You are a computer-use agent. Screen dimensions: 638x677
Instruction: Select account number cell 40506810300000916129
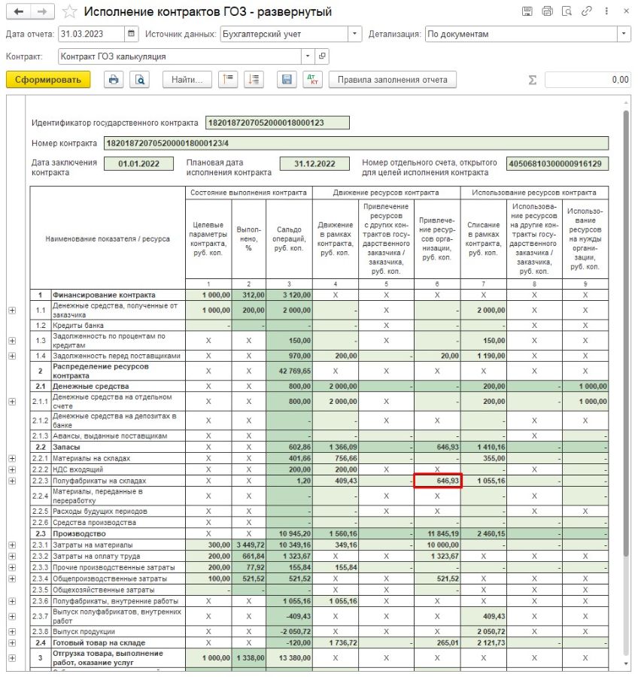click(x=557, y=164)
